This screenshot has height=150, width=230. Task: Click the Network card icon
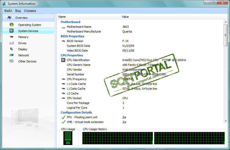[11, 55]
